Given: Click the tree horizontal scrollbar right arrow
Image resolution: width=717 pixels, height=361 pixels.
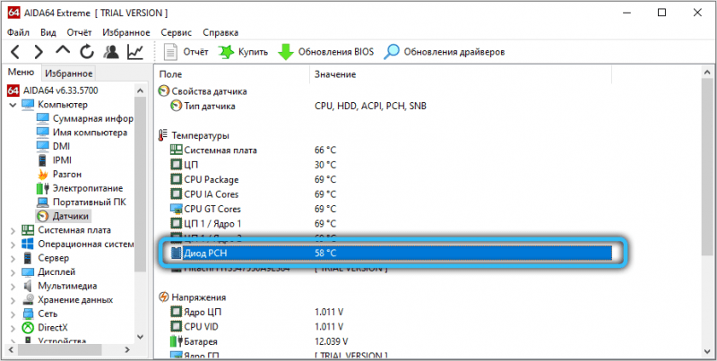Looking at the screenshot, I should (127, 350).
